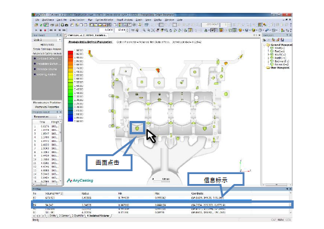Click the open file icon at toolbar start
Image resolution: width=324 pixels, height=229 pixels.
36,25
